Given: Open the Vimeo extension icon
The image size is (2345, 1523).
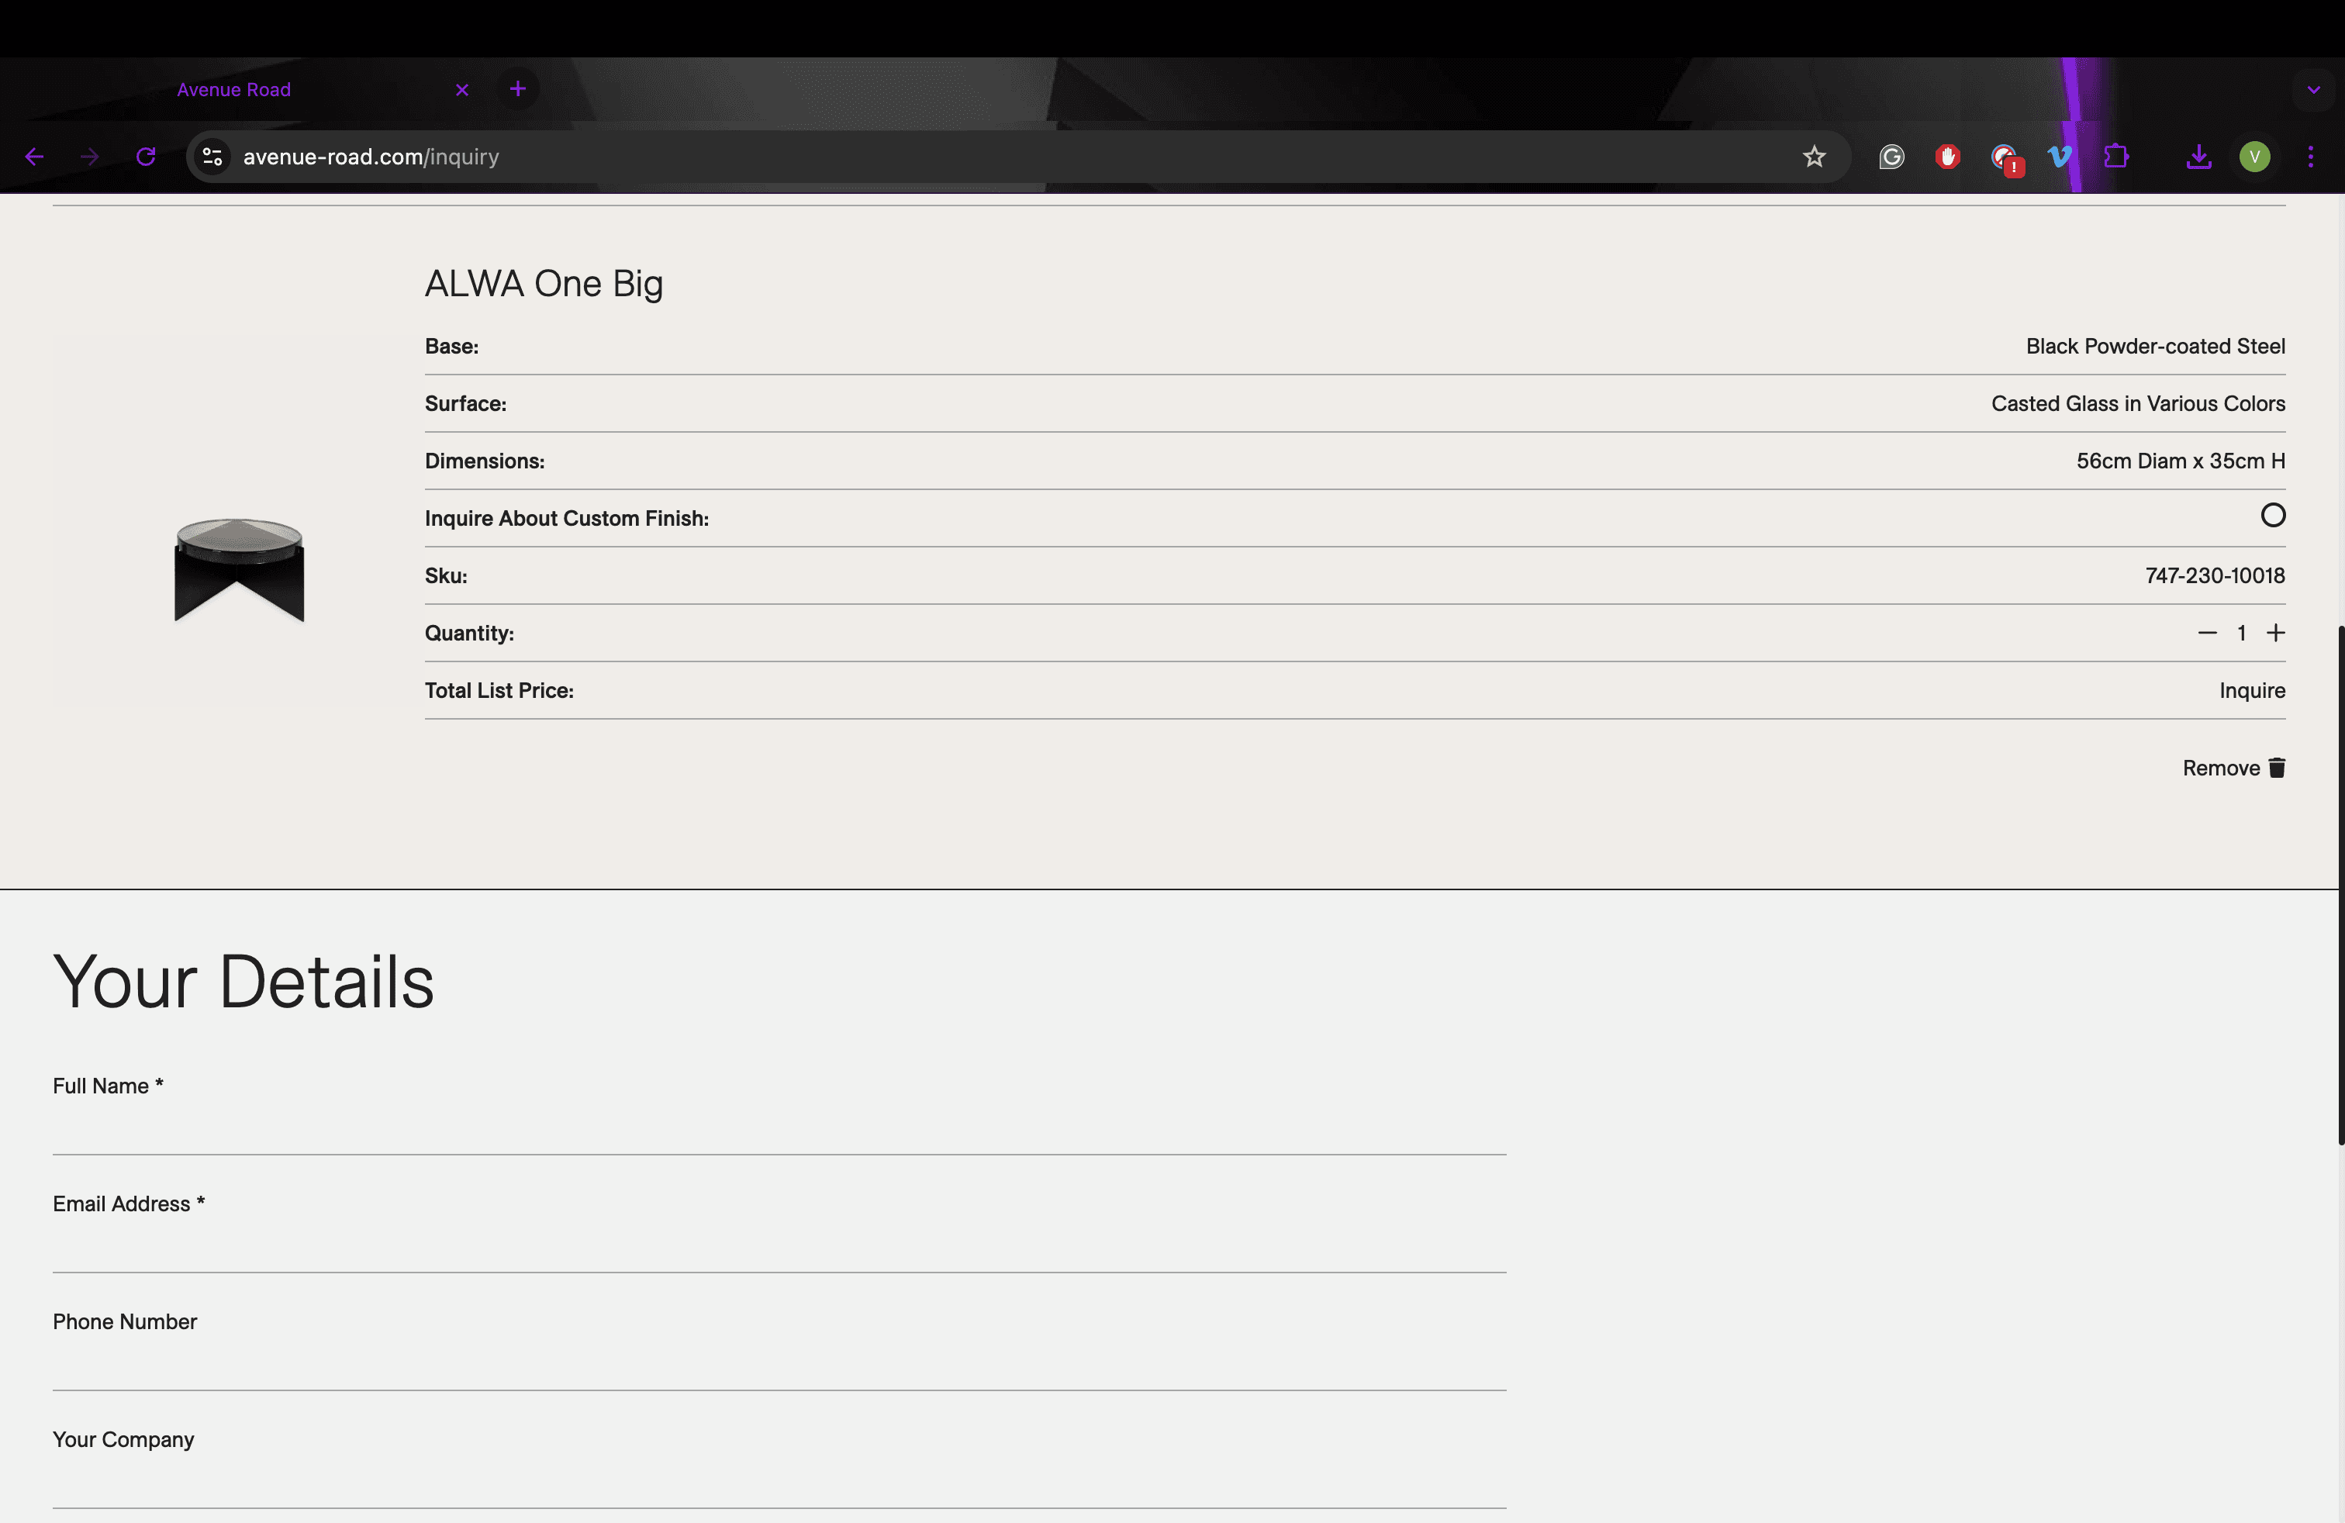Looking at the screenshot, I should [x=2060, y=157].
